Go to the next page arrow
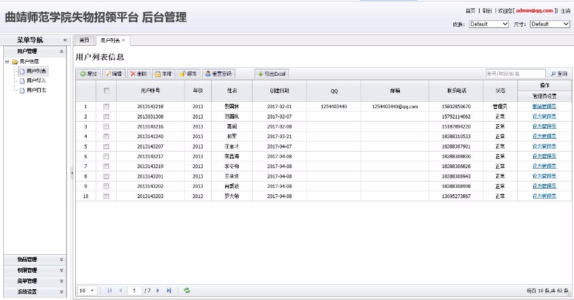 pos(158,290)
